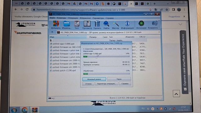Open Параметры операции... button
The image size is (201, 113).
coord(106,84)
